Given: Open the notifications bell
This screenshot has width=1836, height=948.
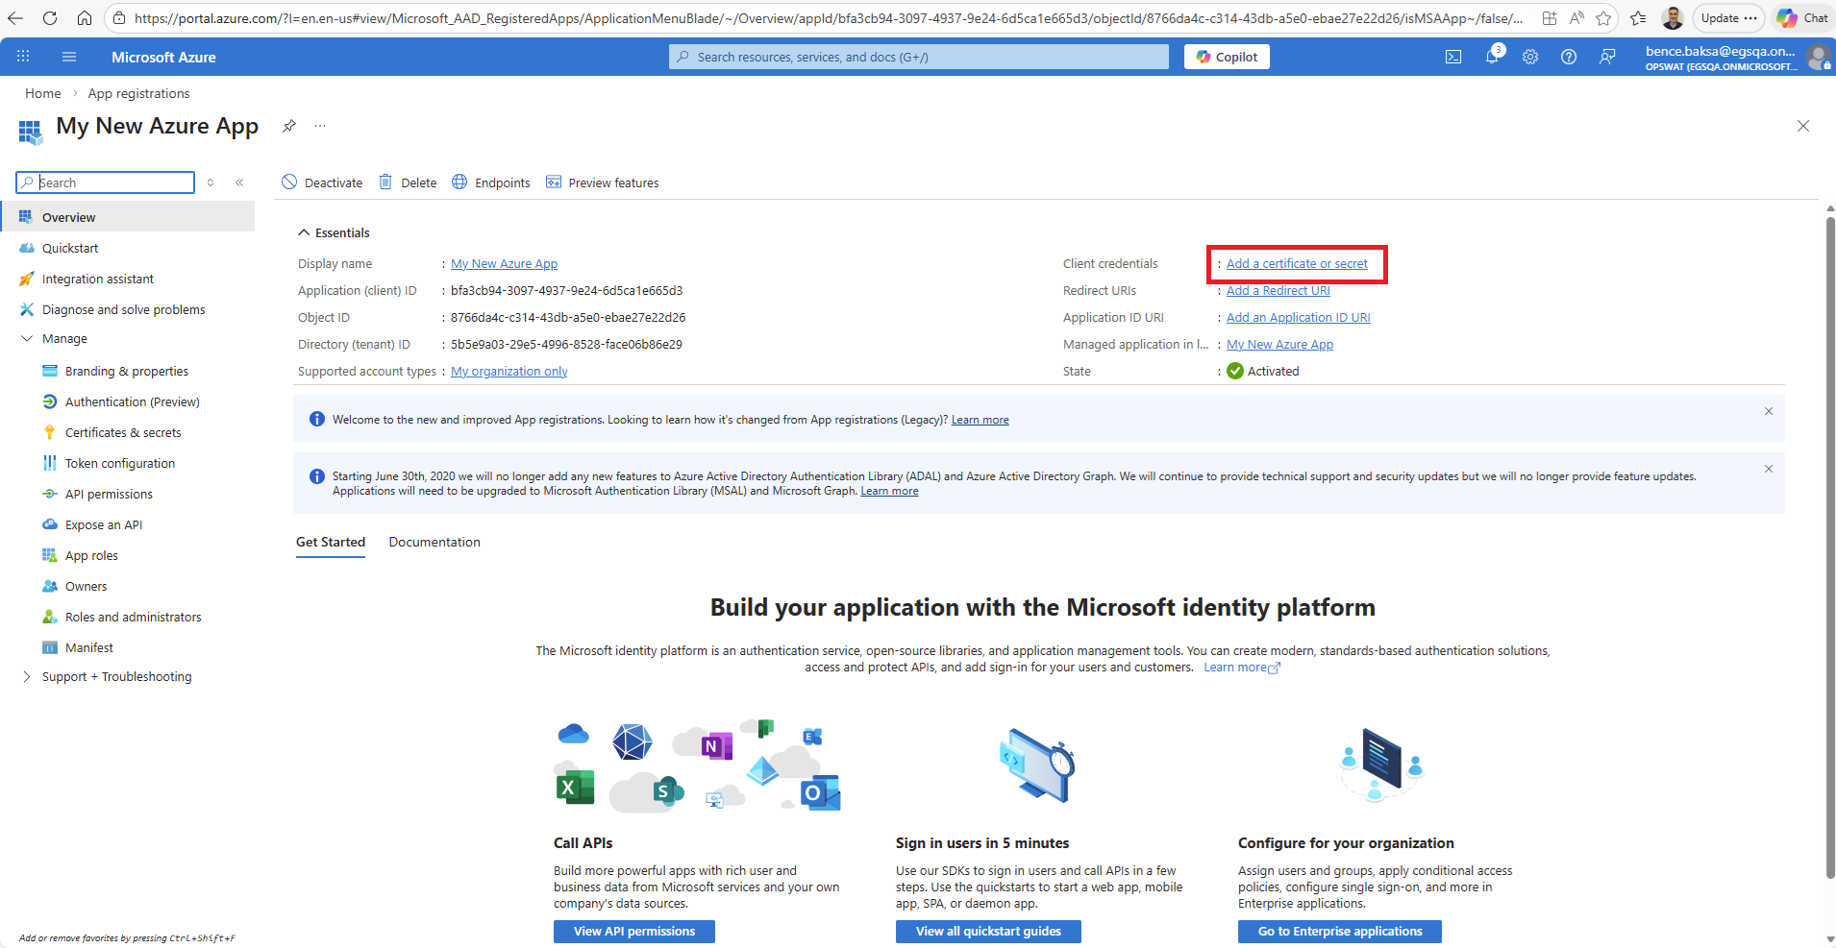Looking at the screenshot, I should (x=1492, y=57).
